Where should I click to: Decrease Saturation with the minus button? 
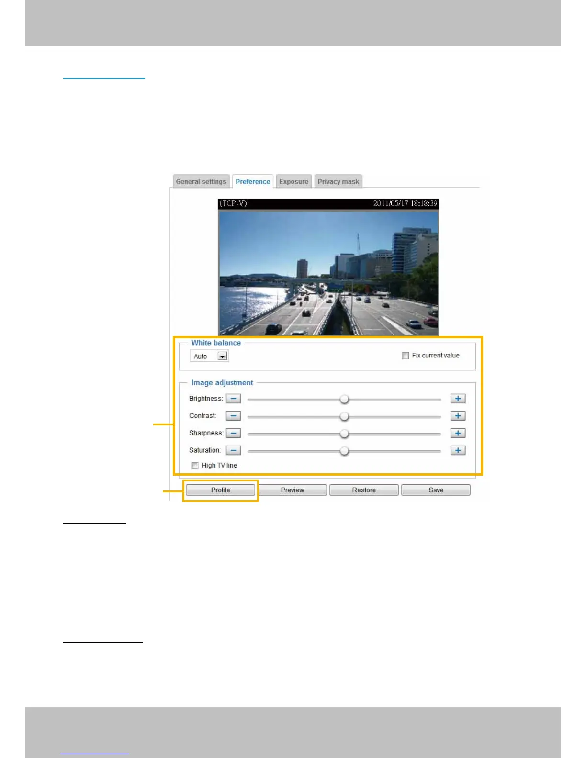click(233, 450)
